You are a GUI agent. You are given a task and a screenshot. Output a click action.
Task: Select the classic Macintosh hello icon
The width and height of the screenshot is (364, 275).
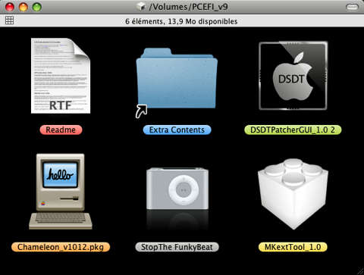tap(61, 192)
